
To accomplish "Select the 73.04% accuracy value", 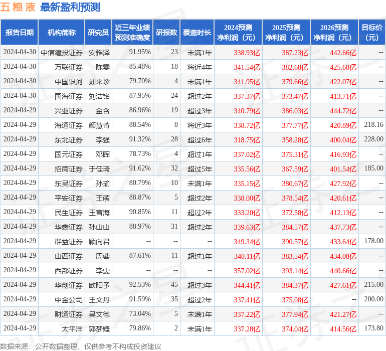I will tap(140, 313).
